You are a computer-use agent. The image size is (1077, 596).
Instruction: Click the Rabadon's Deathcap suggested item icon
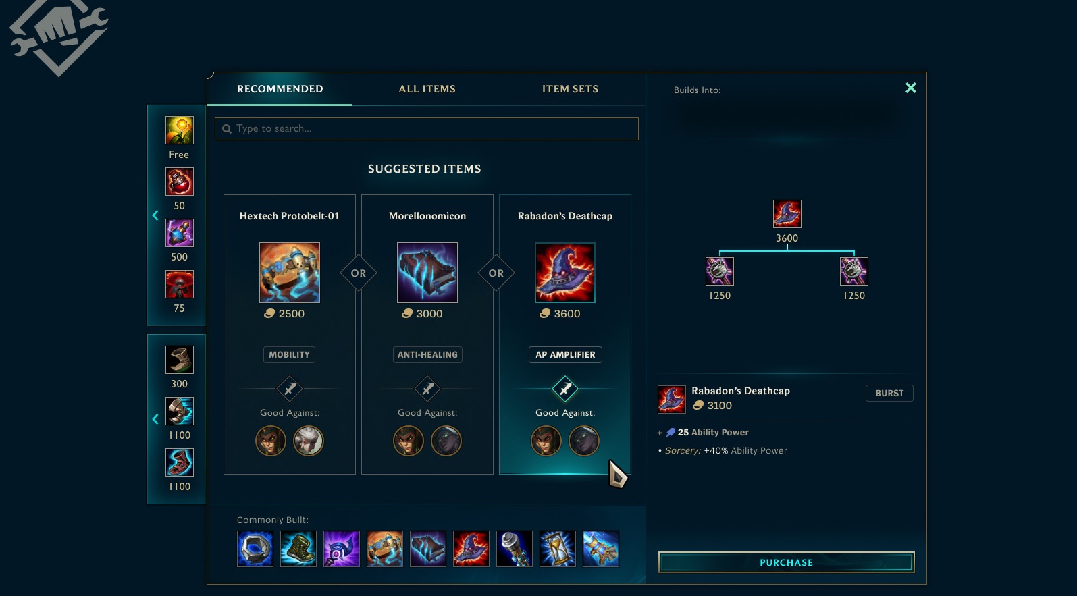tap(565, 273)
